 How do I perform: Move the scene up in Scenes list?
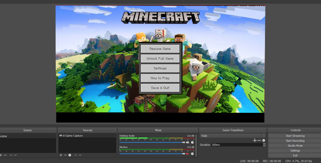11,155
